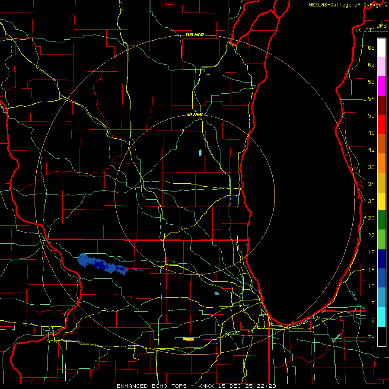Select the light pink color band near 62
This screenshot has width=389, height=389.
pyautogui.click(x=382, y=66)
